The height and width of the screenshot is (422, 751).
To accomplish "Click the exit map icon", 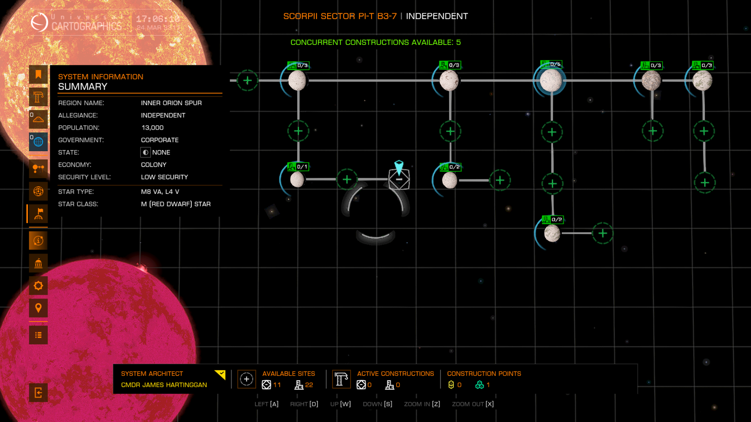I will click(38, 393).
